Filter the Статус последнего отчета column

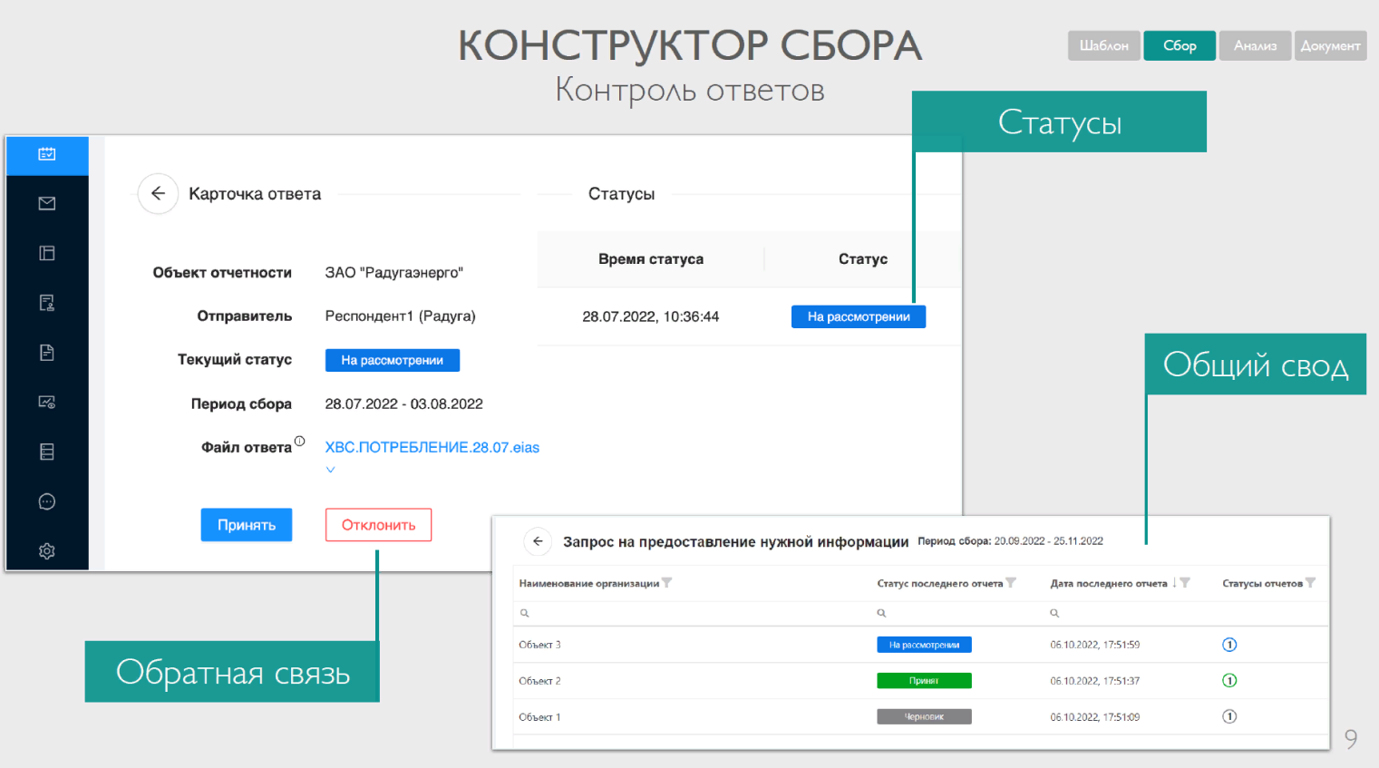point(1011,583)
